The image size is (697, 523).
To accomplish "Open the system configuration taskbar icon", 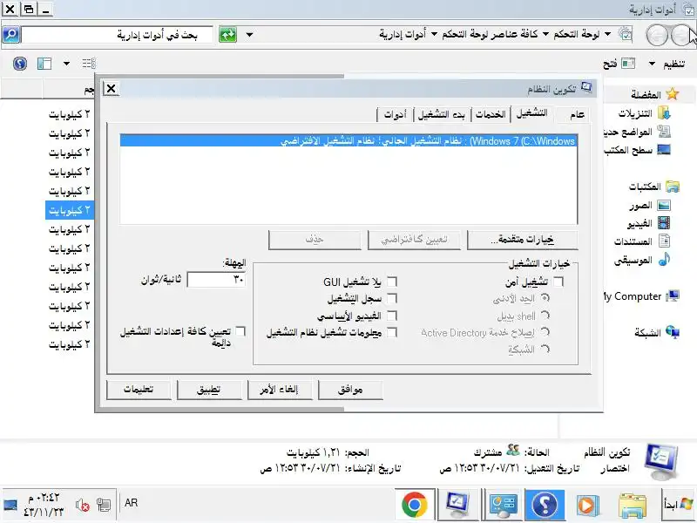I will pos(458,505).
